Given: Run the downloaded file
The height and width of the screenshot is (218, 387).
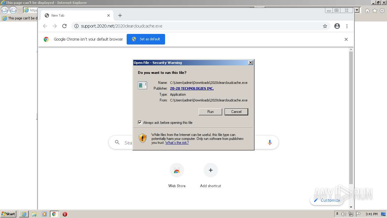Looking at the screenshot, I should [210, 112].
